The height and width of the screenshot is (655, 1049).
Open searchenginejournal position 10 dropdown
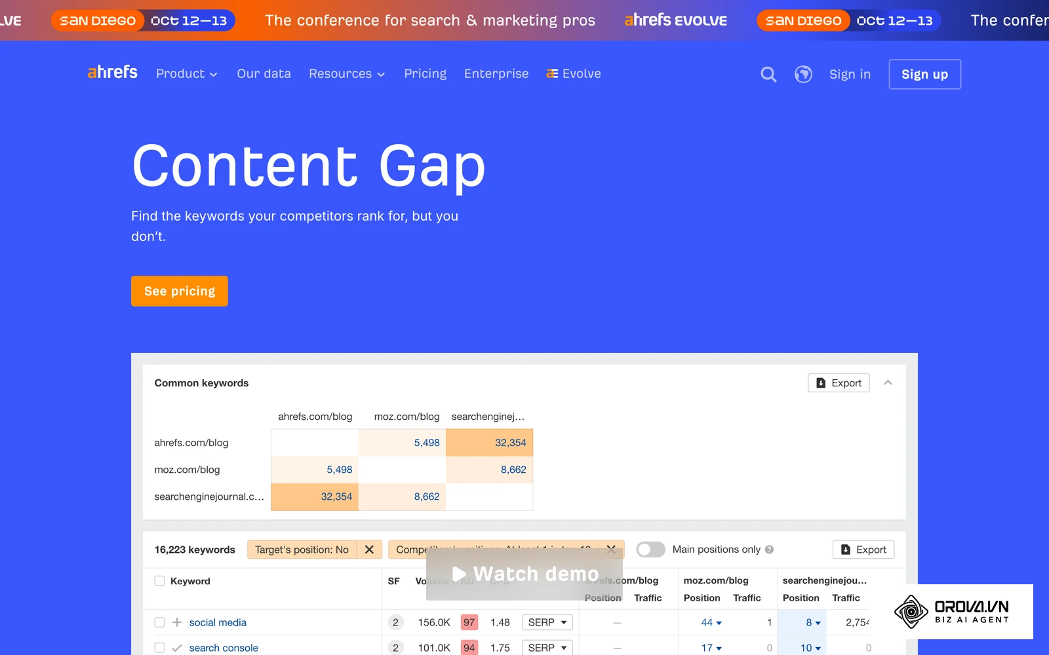tap(811, 648)
